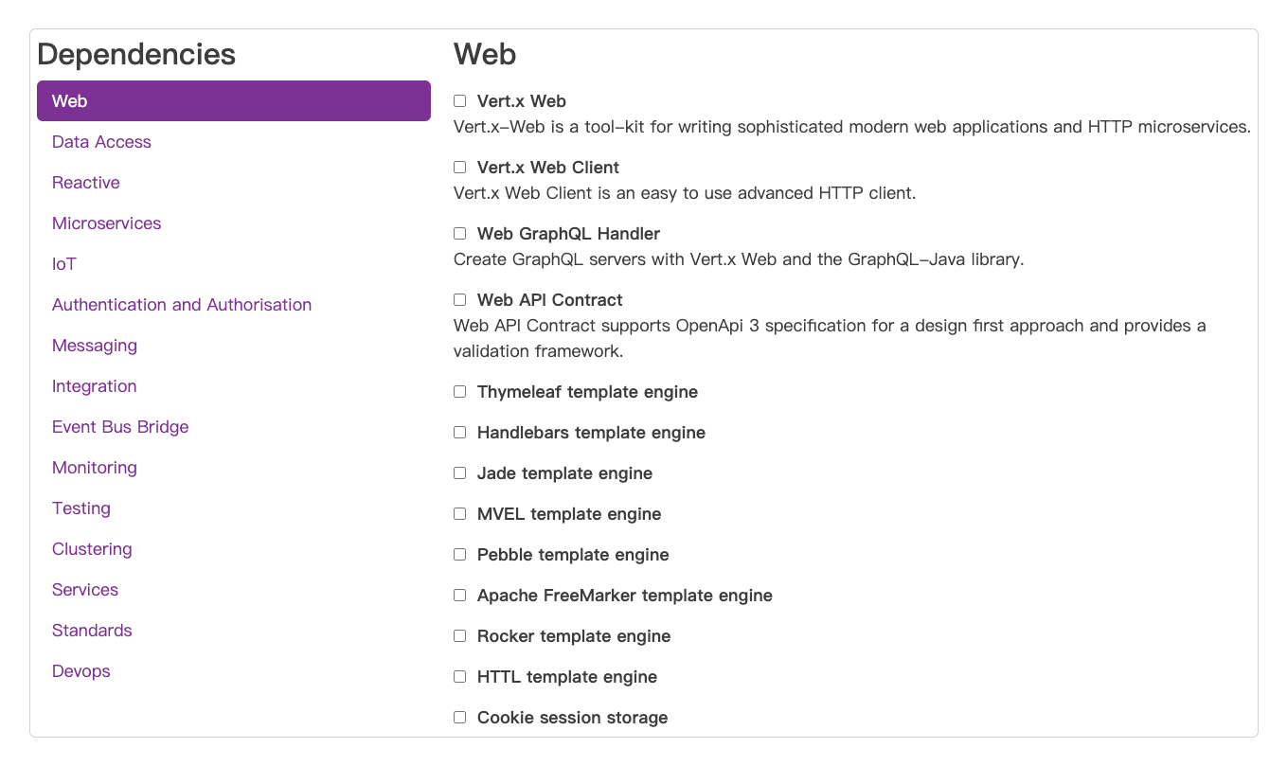Check the Thymeleaf template engine option
The height and width of the screenshot is (766, 1287).
[x=459, y=392]
